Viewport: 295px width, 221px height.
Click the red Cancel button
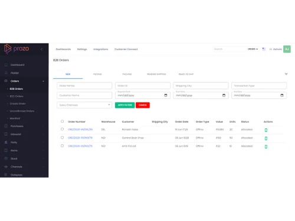(x=143, y=105)
